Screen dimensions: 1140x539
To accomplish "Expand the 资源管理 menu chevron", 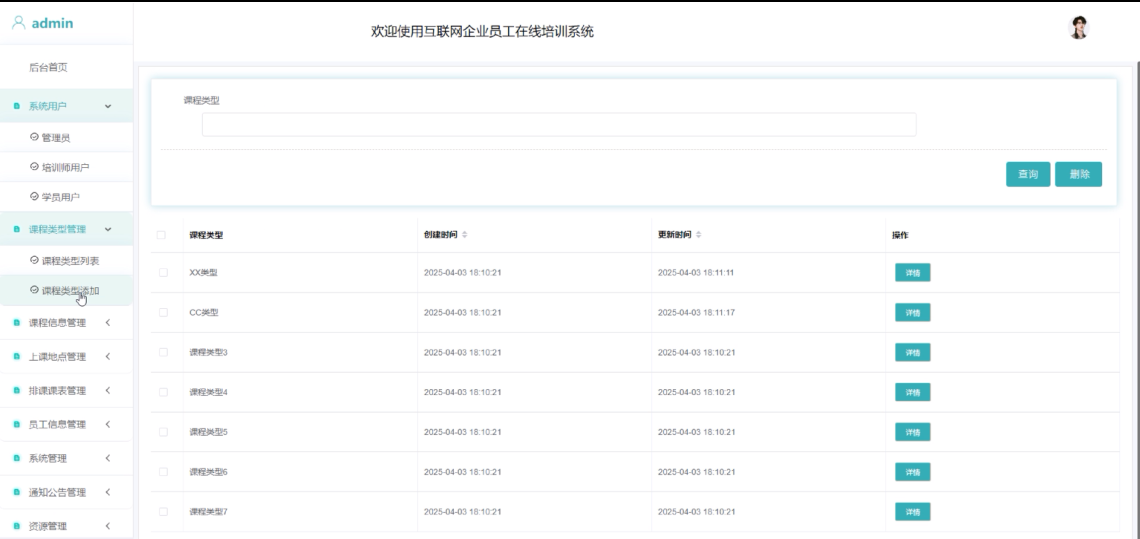I will [x=108, y=526].
